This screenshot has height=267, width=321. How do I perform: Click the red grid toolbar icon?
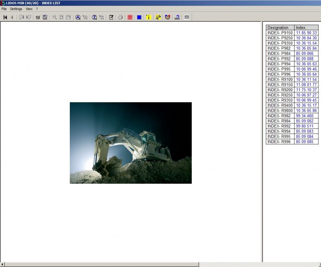130,17
